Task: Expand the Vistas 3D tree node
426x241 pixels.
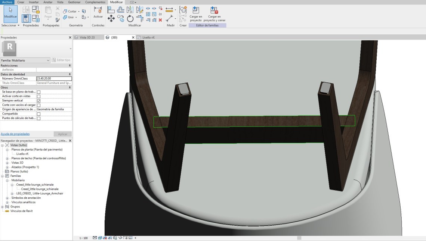Action: pyautogui.click(x=7, y=163)
